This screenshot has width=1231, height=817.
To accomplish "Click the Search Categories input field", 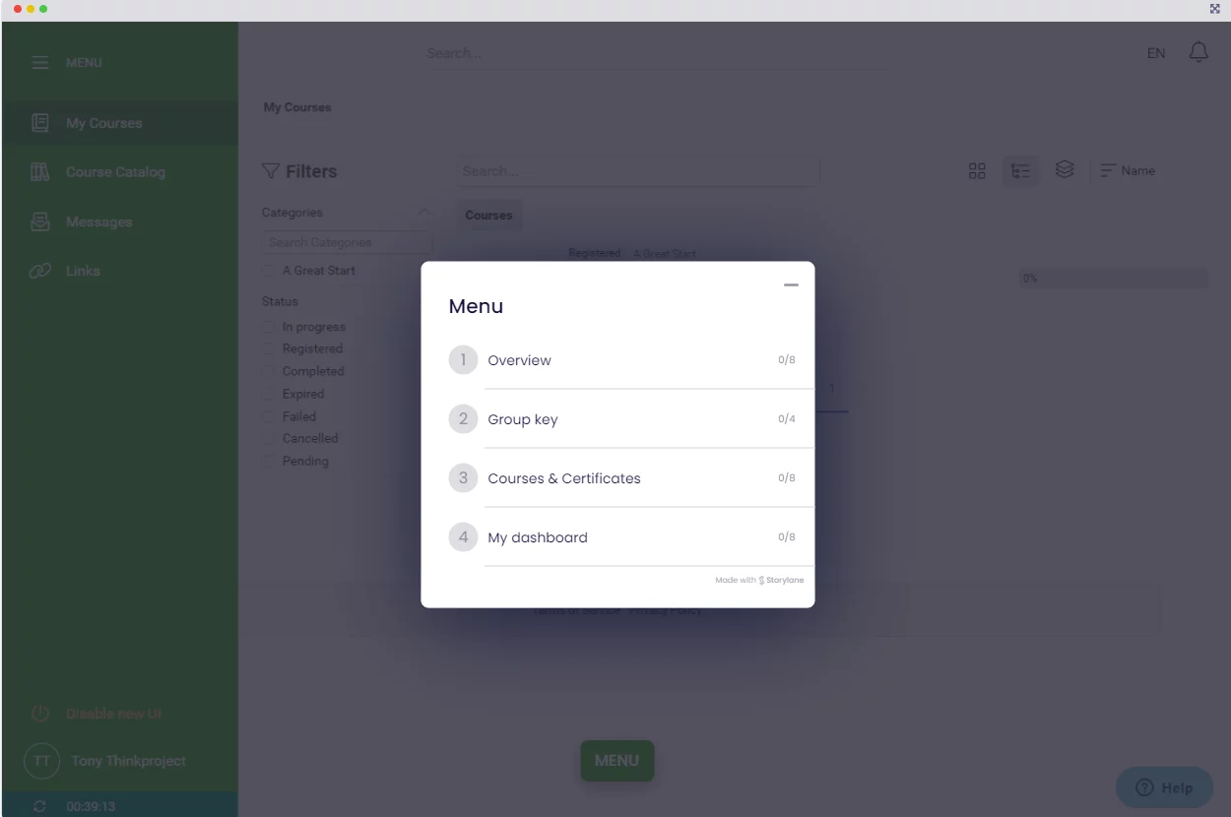I will 346,242.
